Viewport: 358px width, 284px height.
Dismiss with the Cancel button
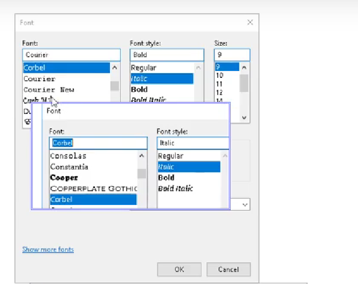[229, 269]
